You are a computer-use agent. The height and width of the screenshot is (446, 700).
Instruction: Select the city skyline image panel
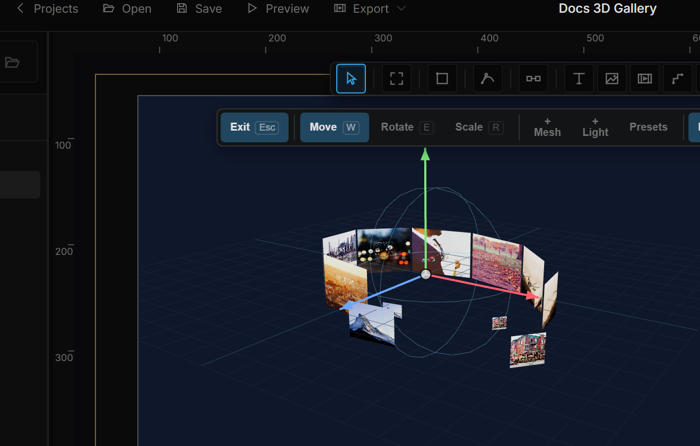tap(339, 248)
